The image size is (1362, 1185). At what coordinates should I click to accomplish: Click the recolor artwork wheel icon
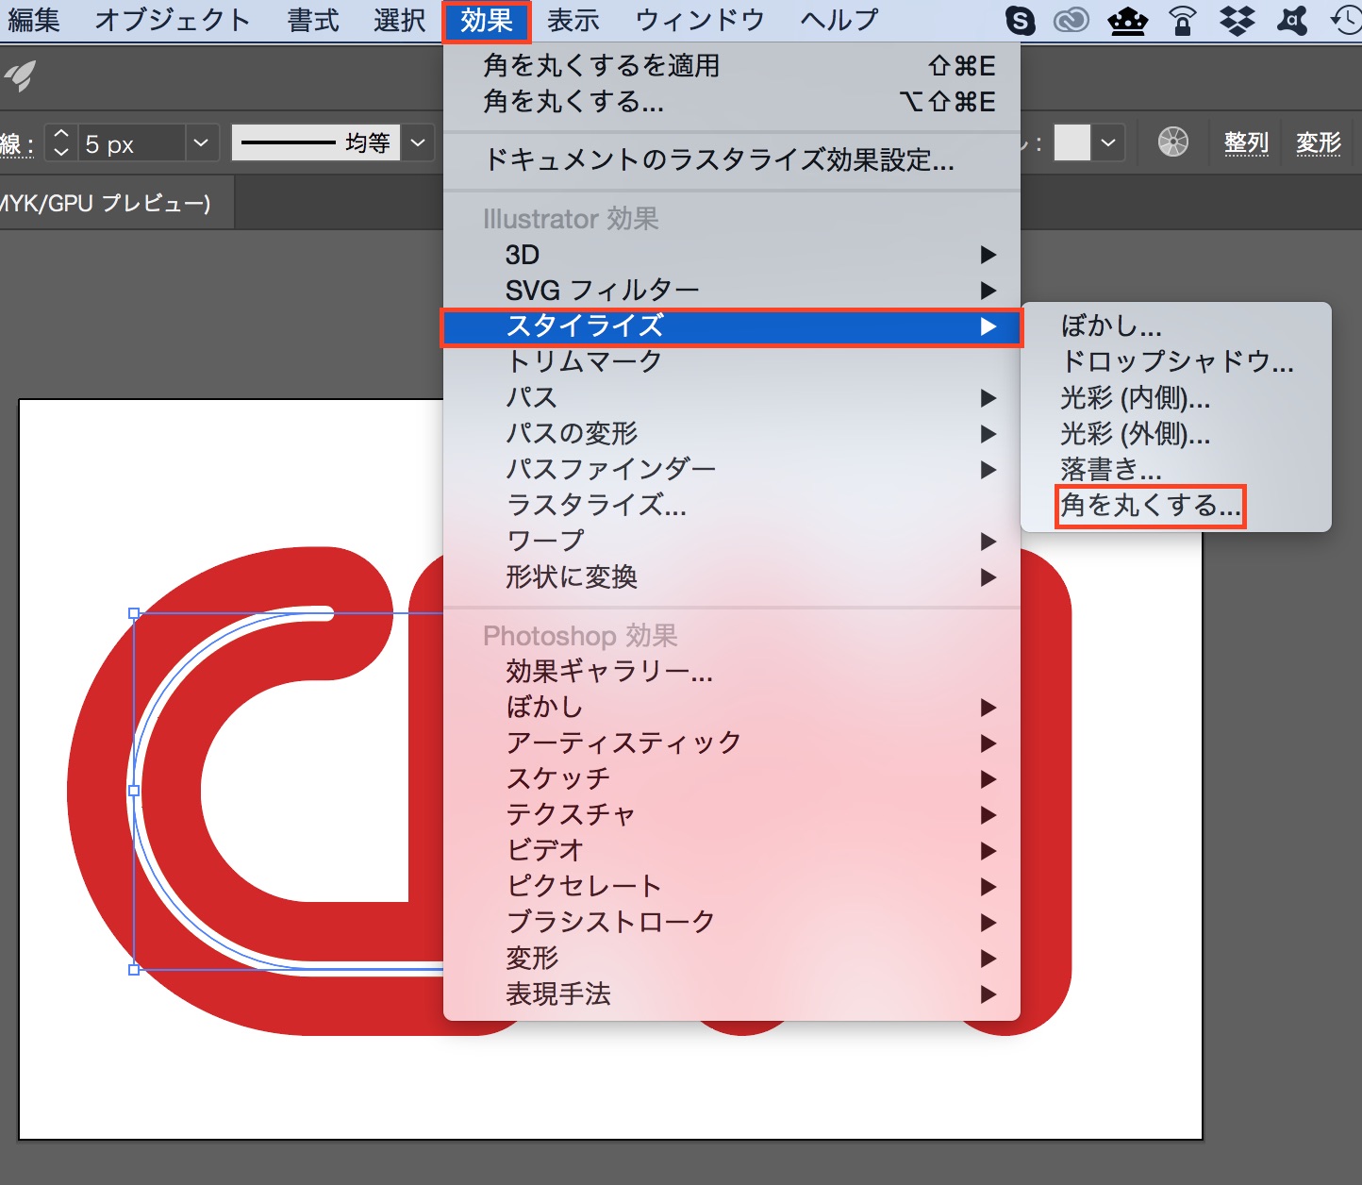pyautogui.click(x=1173, y=142)
